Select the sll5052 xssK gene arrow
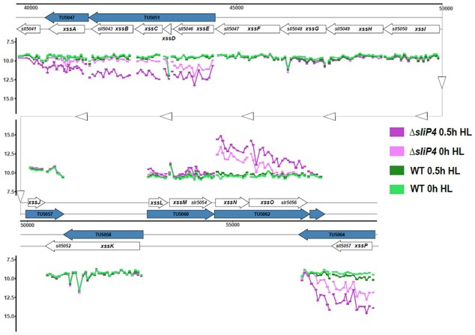The height and width of the screenshot is (335, 475). [93, 246]
